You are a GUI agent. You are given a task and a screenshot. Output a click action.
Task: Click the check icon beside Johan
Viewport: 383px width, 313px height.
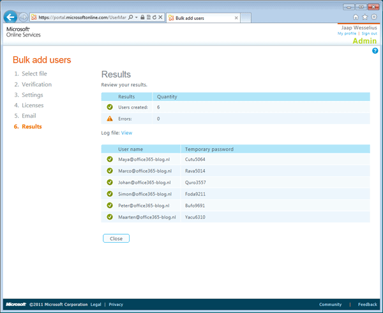coord(110,182)
